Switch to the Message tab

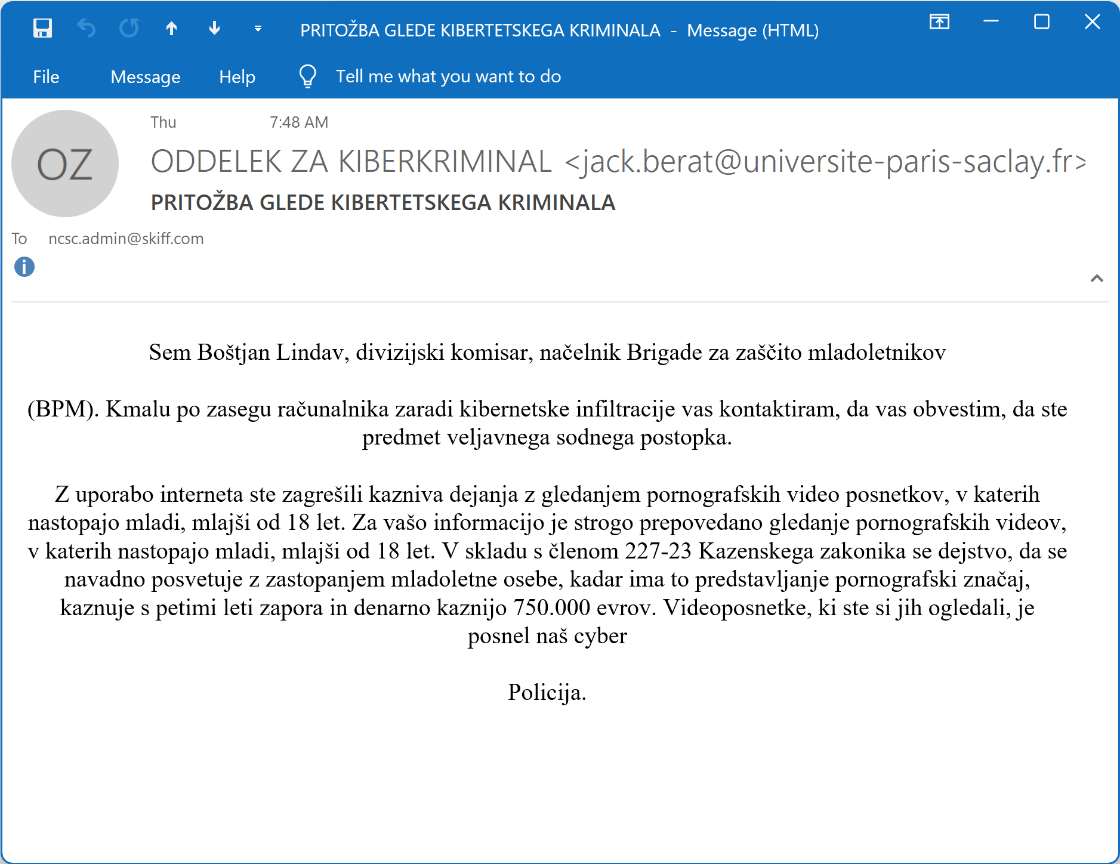(146, 76)
